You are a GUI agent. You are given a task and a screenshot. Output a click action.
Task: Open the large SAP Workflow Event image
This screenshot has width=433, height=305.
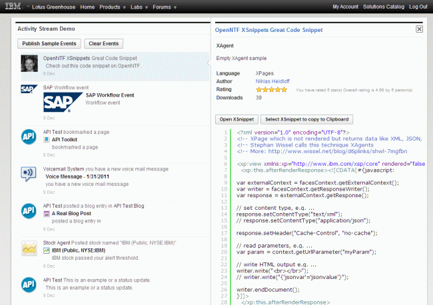coord(63,102)
